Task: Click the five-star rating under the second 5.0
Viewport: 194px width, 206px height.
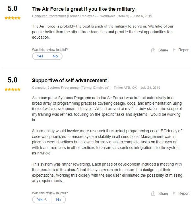Action: tap(12, 89)
